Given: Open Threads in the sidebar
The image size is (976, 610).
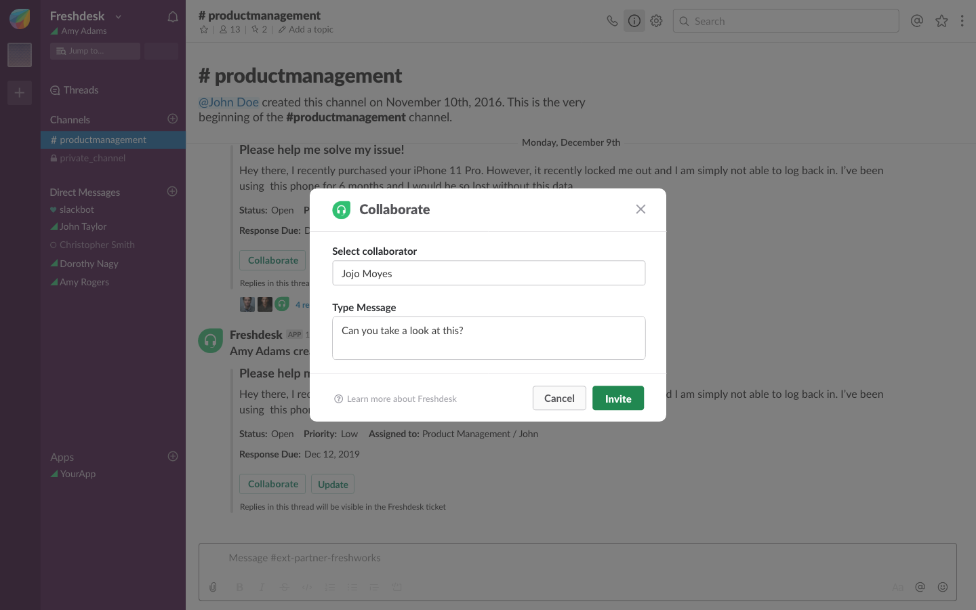Looking at the screenshot, I should pyautogui.click(x=75, y=90).
